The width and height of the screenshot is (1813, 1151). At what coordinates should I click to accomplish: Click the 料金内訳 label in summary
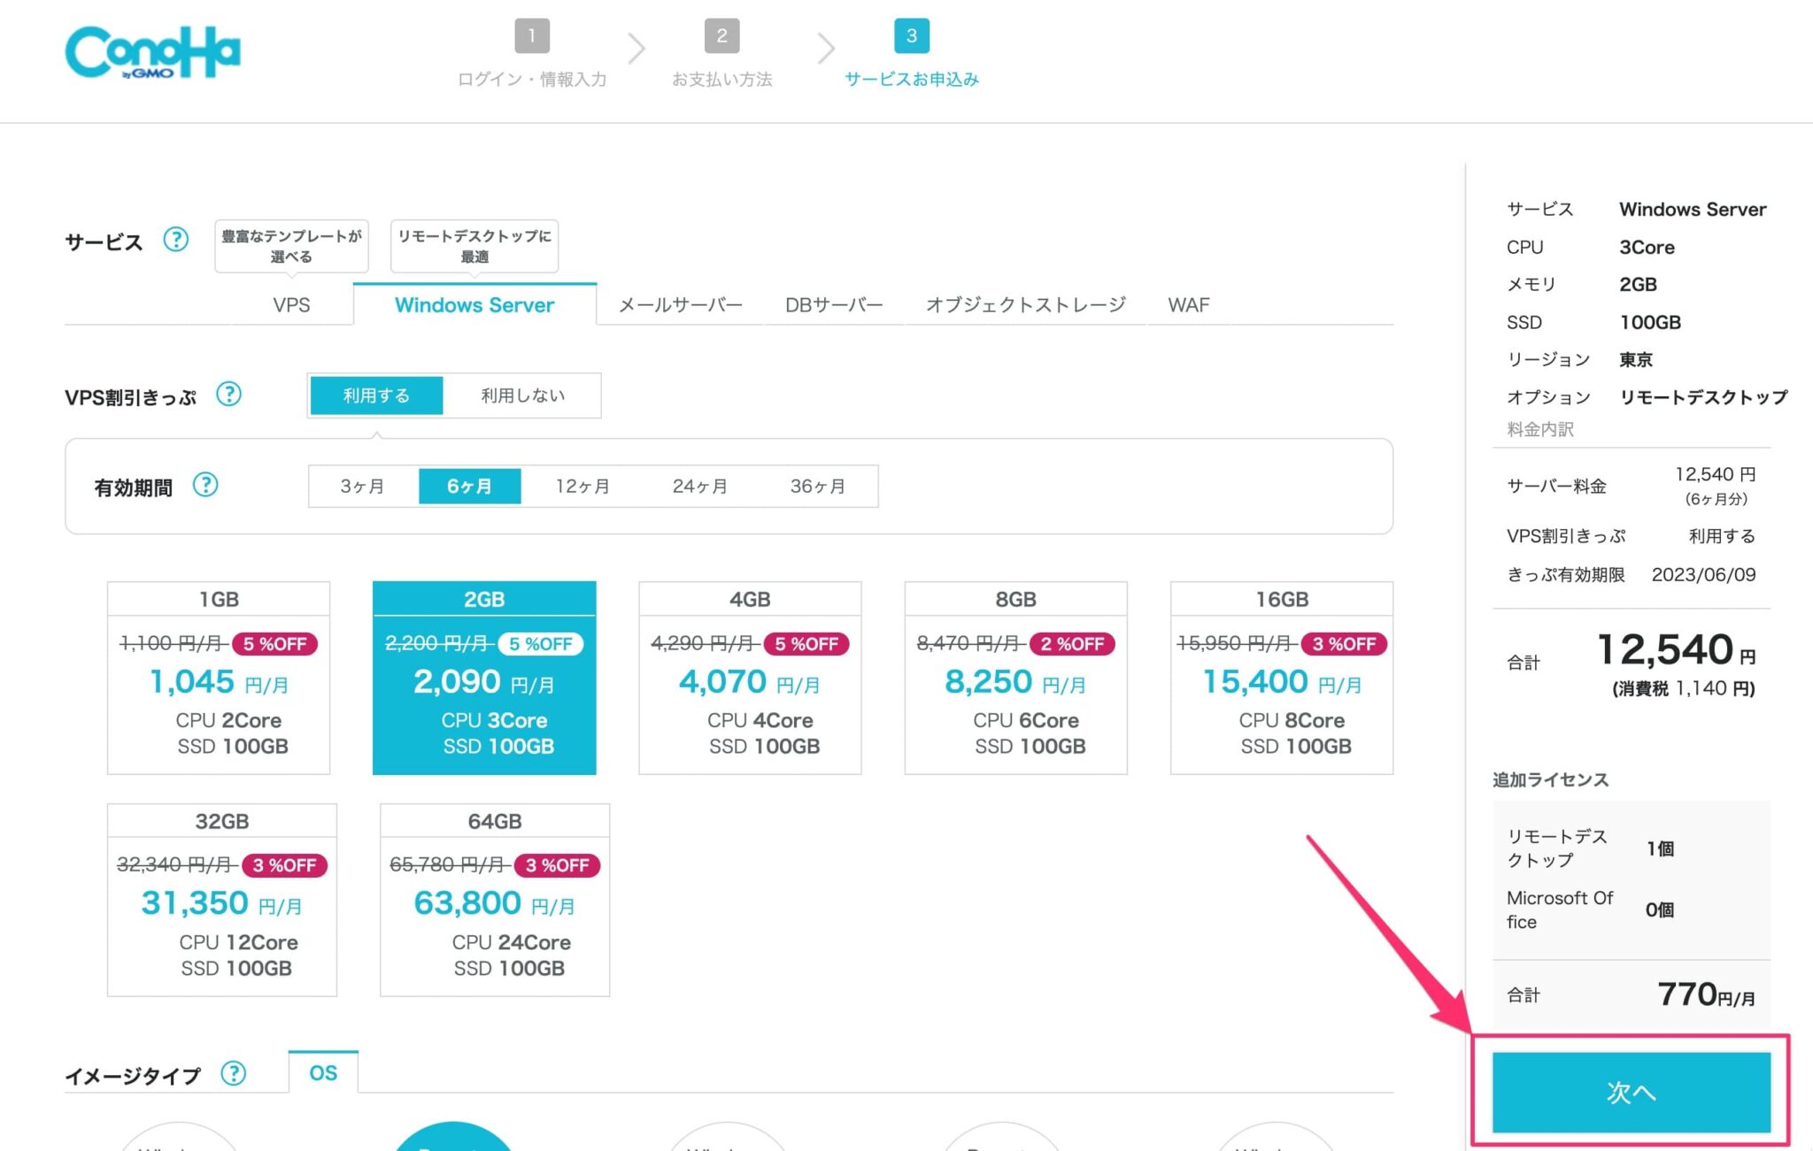(1540, 429)
